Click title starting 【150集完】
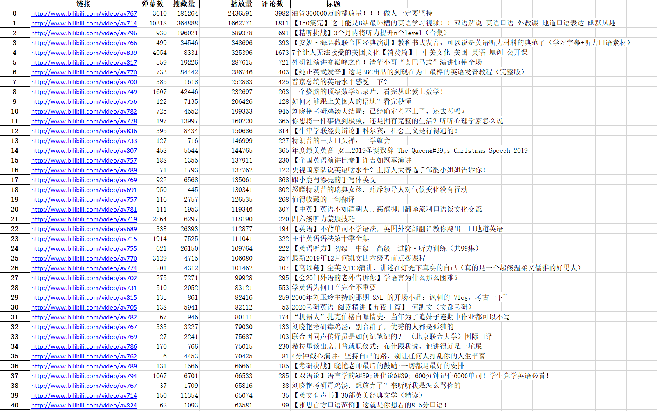 click(454, 23)
